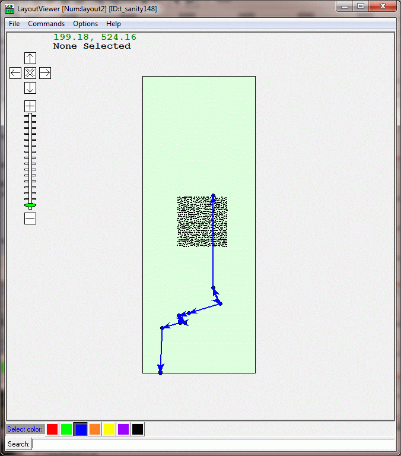Pick the purple color swatch

123,429
